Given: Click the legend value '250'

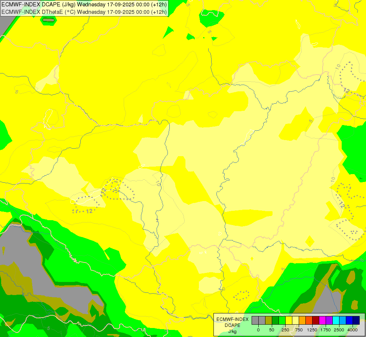Looking at the screenshot, I should 285,330.
